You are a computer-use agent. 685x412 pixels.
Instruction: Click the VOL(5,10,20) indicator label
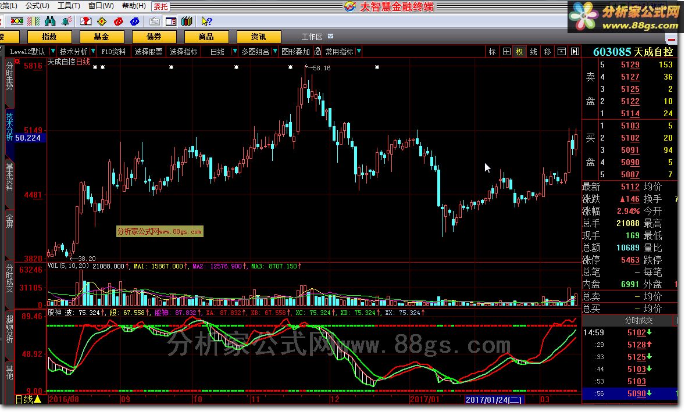[68, 266]
